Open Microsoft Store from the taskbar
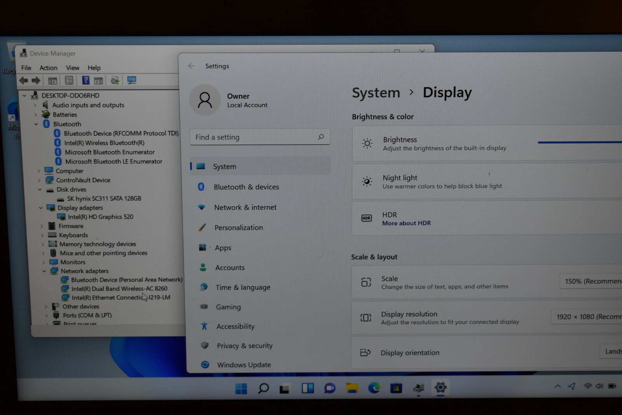Image resolution: width=622 pixels, height=415 pixels. click(396, 388)
